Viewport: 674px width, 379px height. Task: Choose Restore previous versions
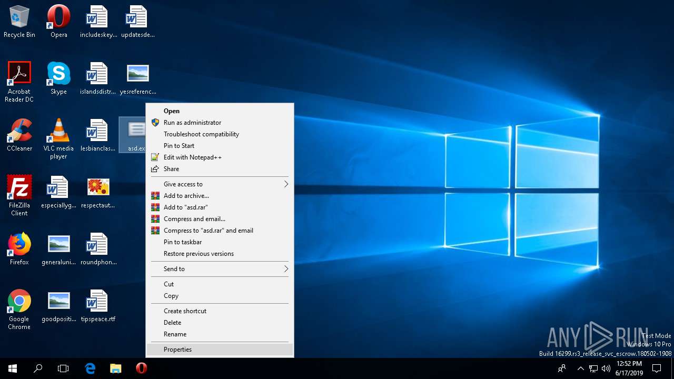pos(220,254)
